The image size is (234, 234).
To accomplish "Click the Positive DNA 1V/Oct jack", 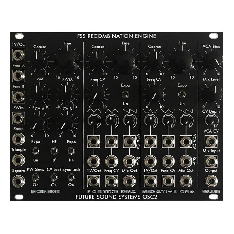I will [x=94, y=181].
